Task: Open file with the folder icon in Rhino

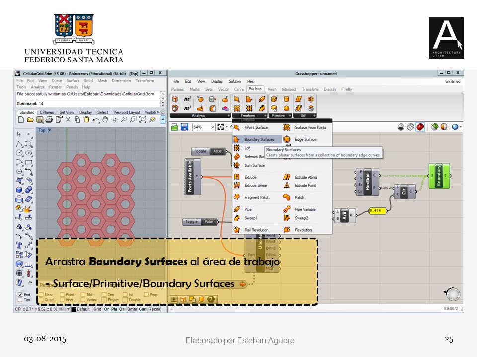Action: 30,119
